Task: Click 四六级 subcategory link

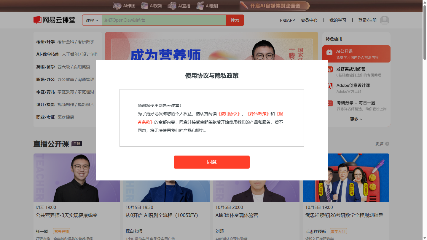Action: pyautogui.click(x=64, y=67)
